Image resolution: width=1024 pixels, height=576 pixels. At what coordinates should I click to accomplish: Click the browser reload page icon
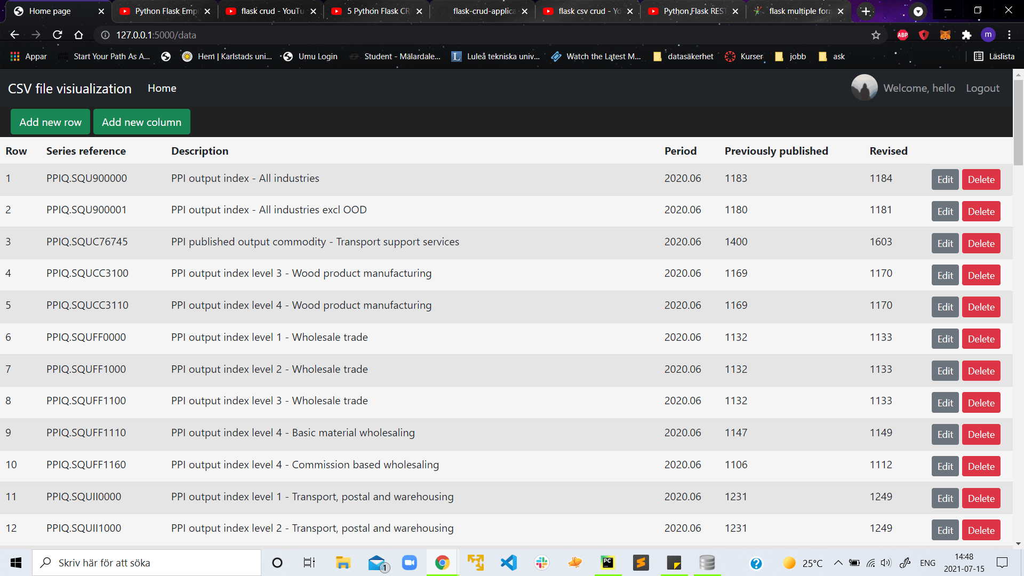tap(58, 35)
